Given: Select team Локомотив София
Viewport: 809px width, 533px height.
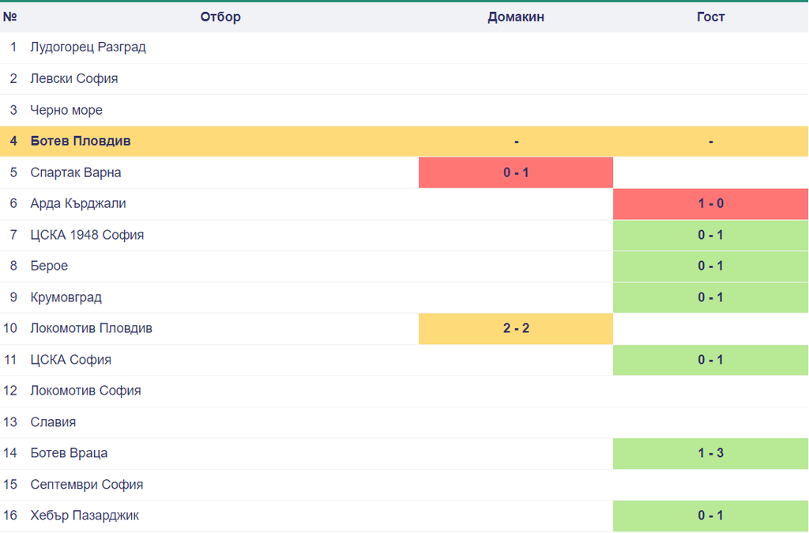Looking at the screenshot, I should (85, 391).
